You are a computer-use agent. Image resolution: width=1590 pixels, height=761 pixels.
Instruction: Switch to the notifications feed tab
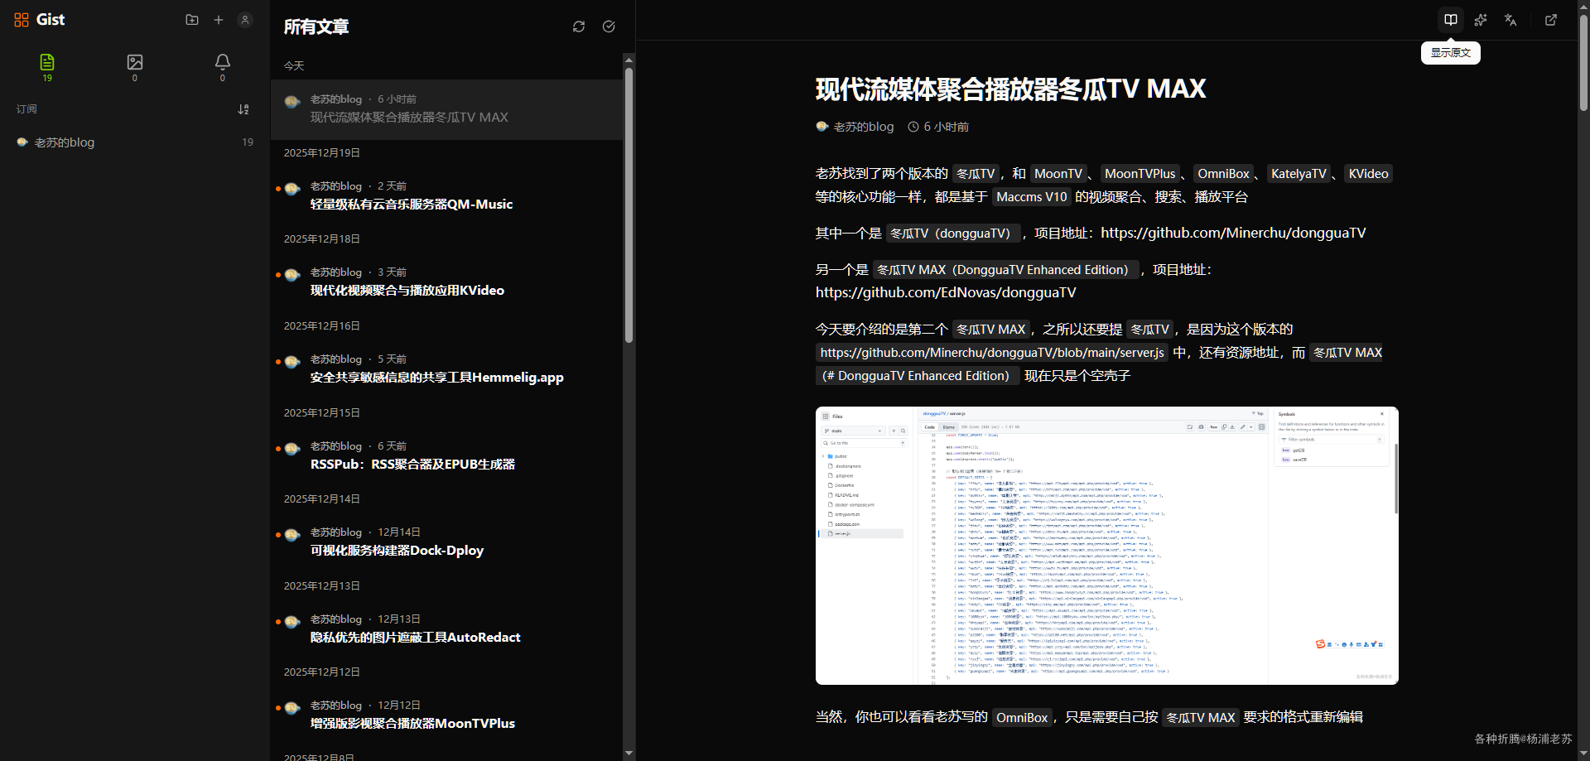(223, 66)
